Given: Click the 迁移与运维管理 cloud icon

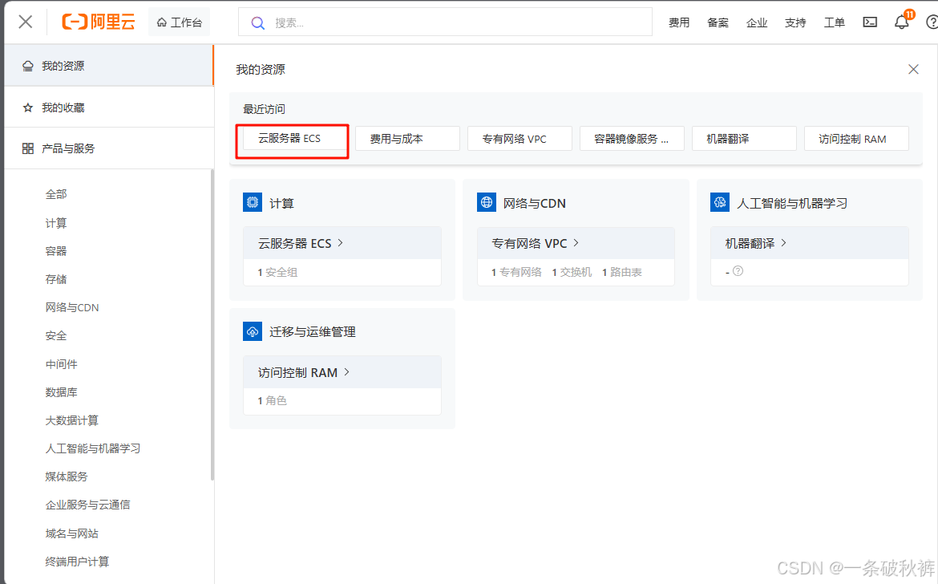Looking at the screenshot, I should (x=253, y=331).
